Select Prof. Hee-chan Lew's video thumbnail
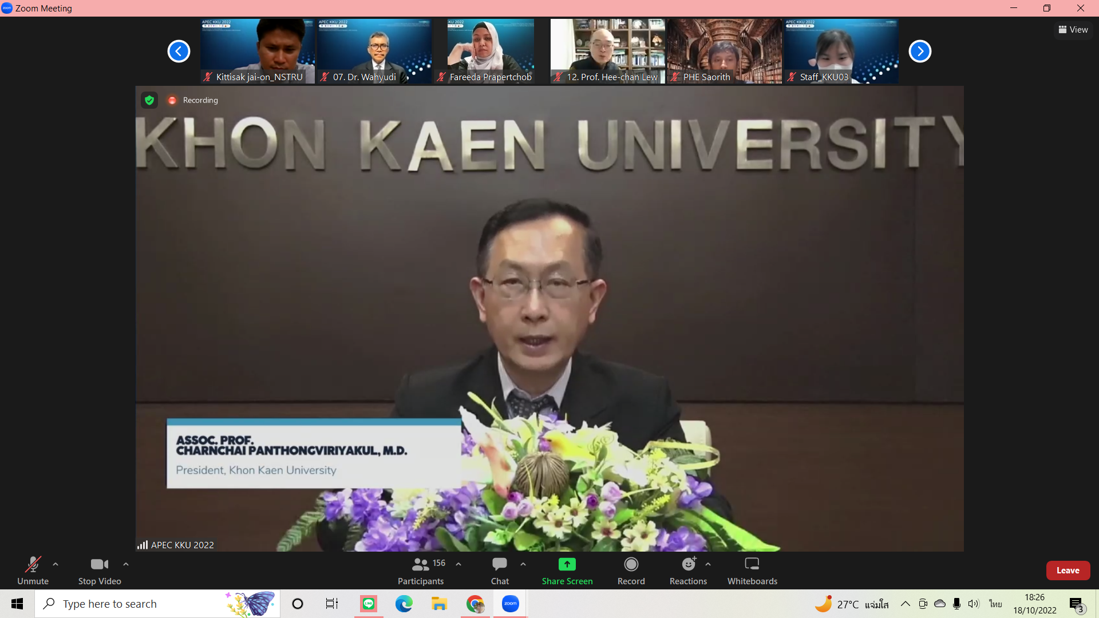 [607, 51]
